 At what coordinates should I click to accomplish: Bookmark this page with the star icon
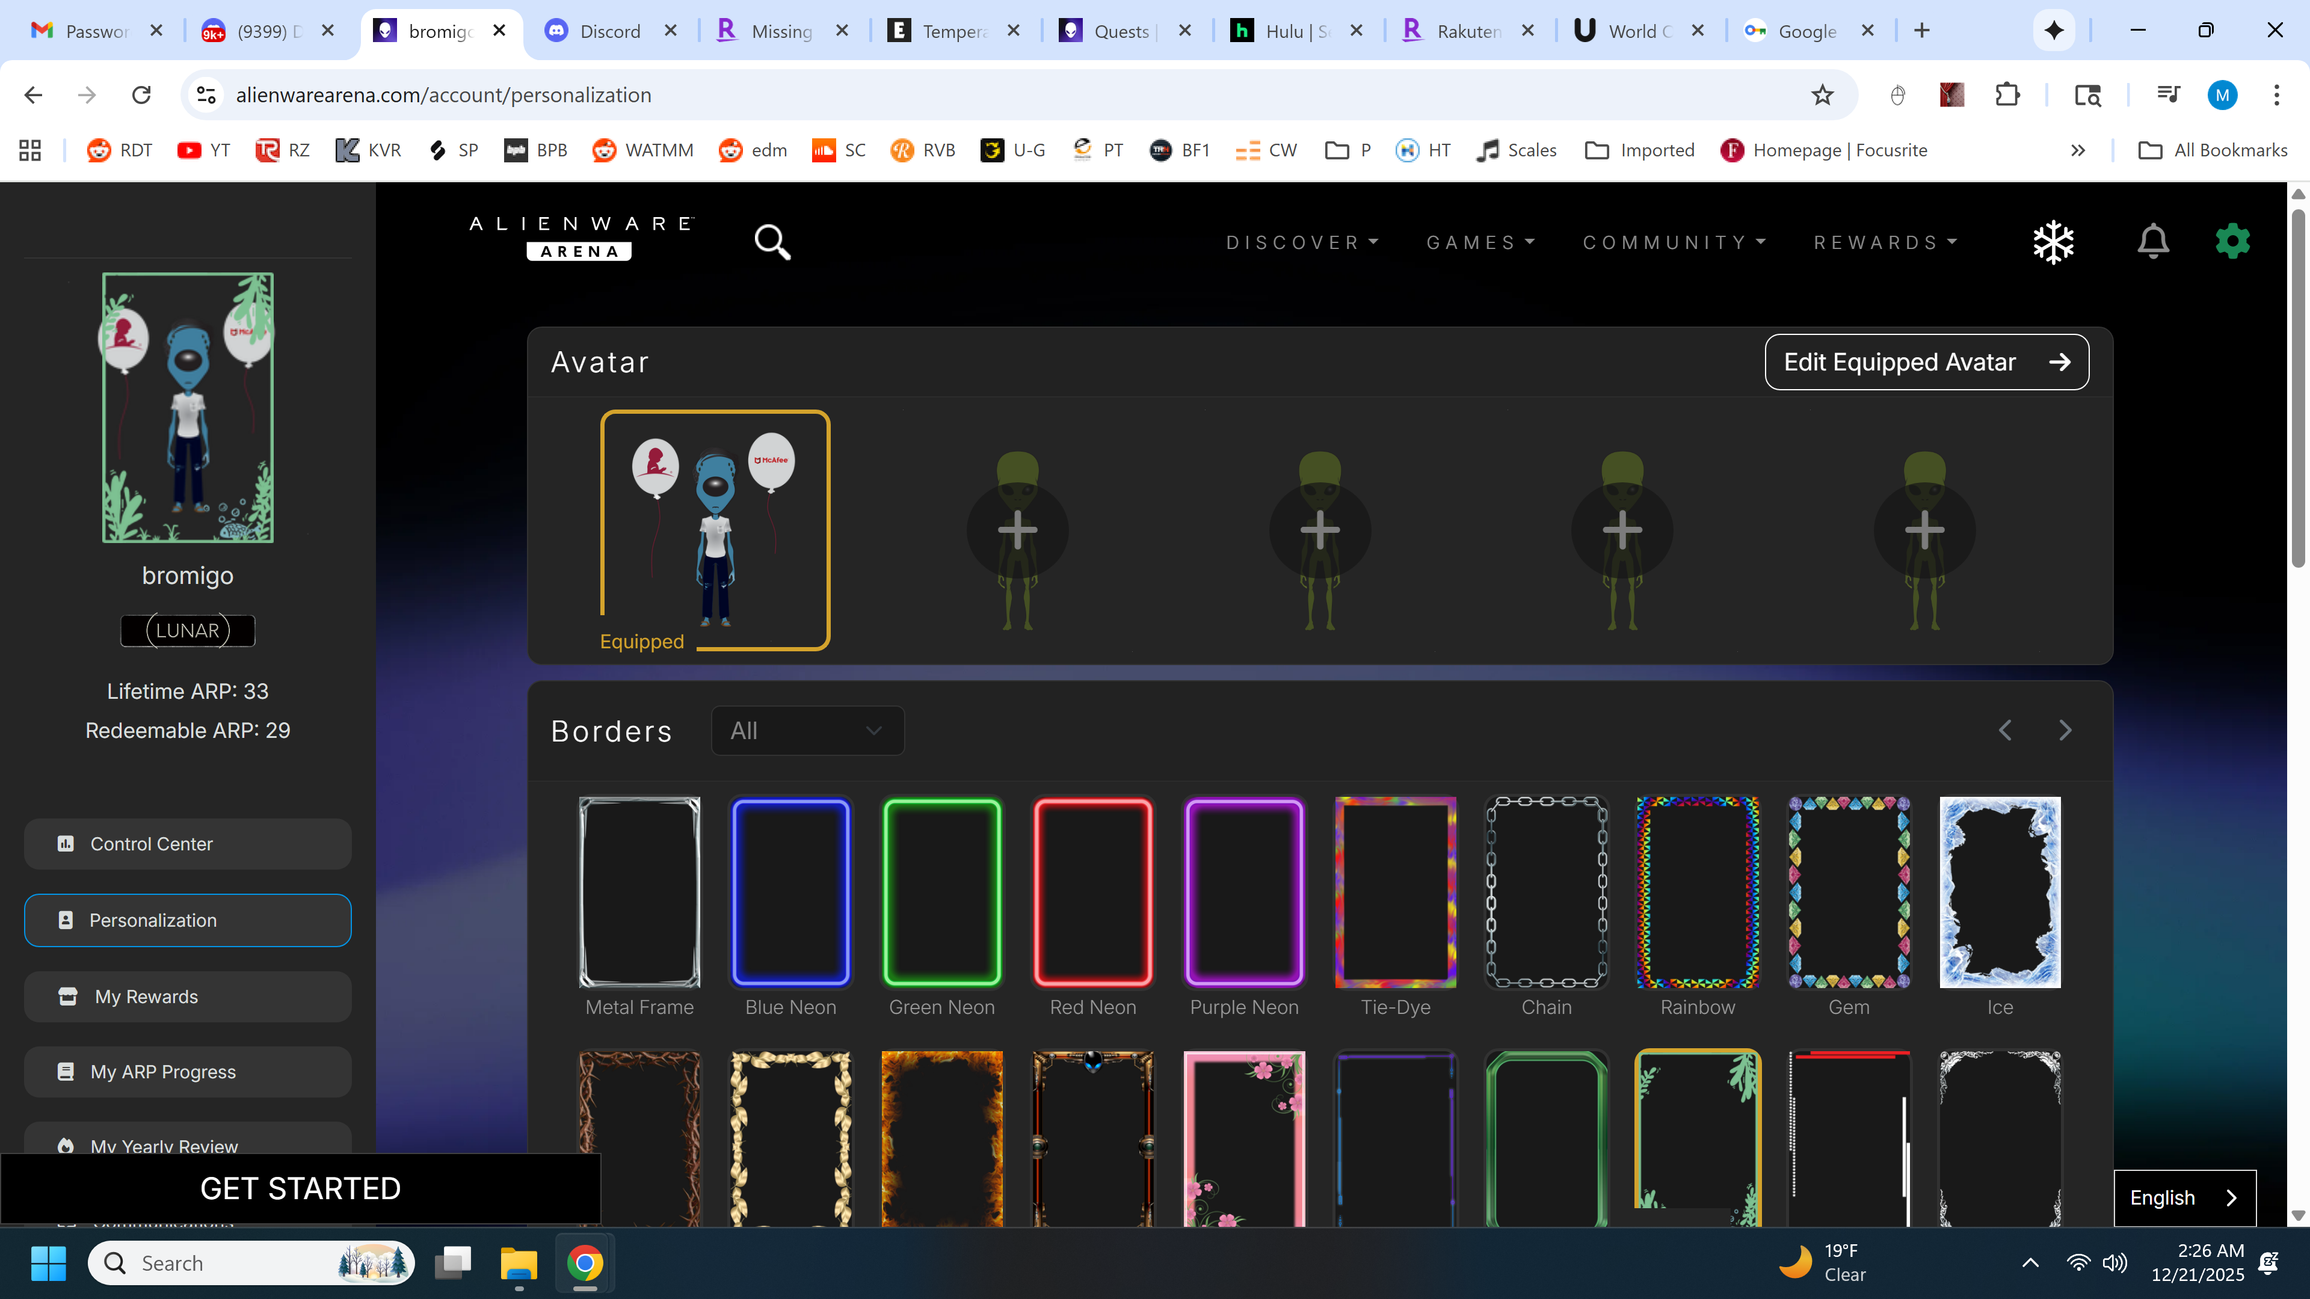point(1822,95)
